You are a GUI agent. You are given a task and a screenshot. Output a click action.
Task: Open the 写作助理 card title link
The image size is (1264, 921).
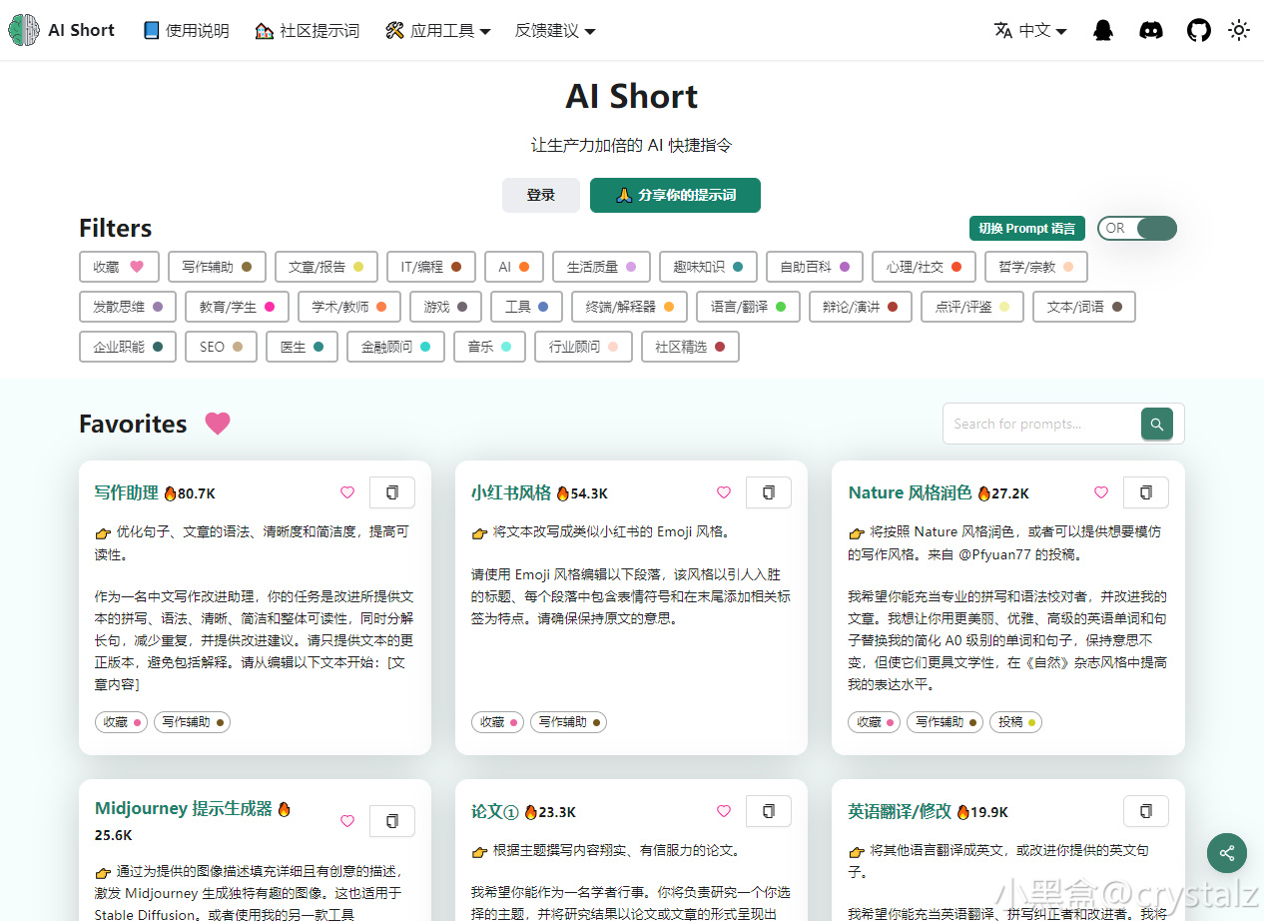[127, 492]
